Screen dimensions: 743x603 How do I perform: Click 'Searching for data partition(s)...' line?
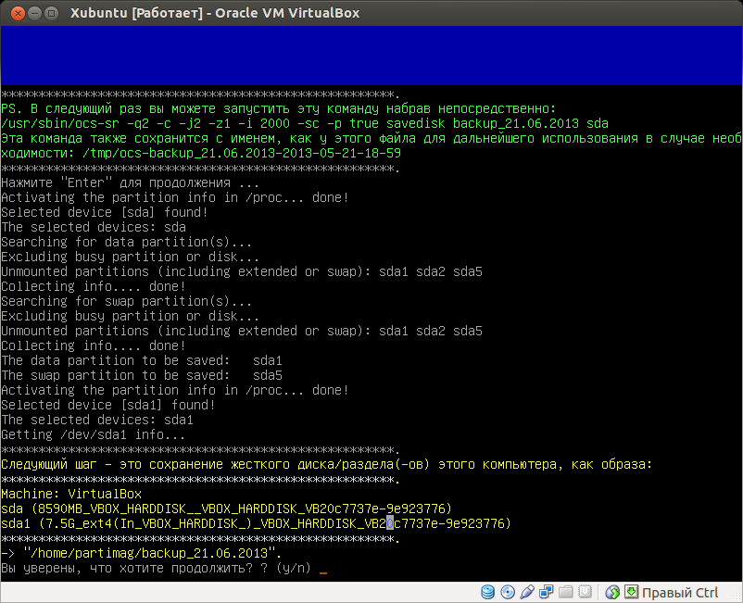127,242
